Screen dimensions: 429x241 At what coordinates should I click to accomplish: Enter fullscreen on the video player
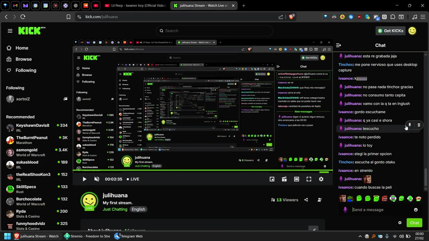click(x=309, y=179)
